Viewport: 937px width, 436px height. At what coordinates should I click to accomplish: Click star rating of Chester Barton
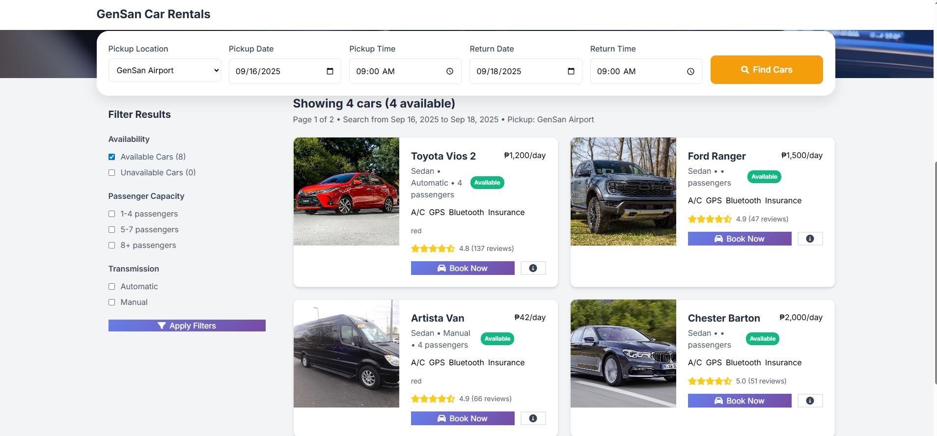point(710,381)
